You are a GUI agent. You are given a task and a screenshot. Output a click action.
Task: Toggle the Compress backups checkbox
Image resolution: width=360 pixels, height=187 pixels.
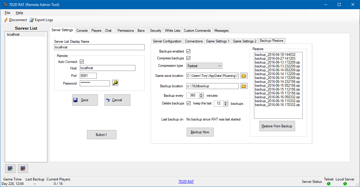188,58
